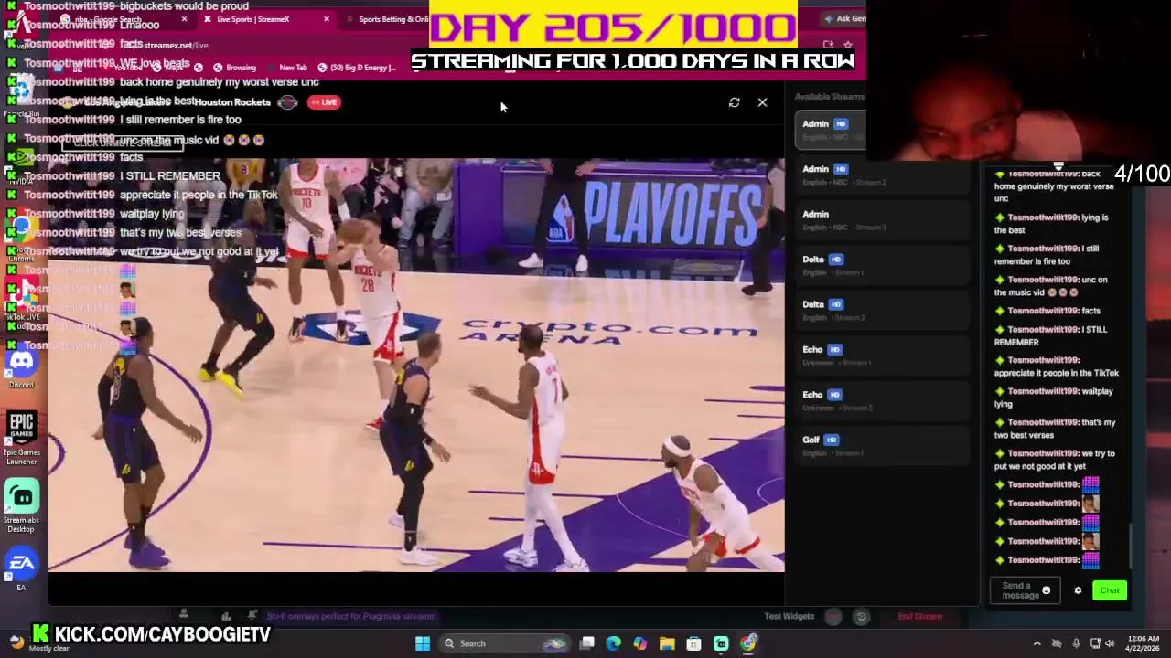Open the Discord desktop shortcut
1171x658 pixels.
click(21, 366)
